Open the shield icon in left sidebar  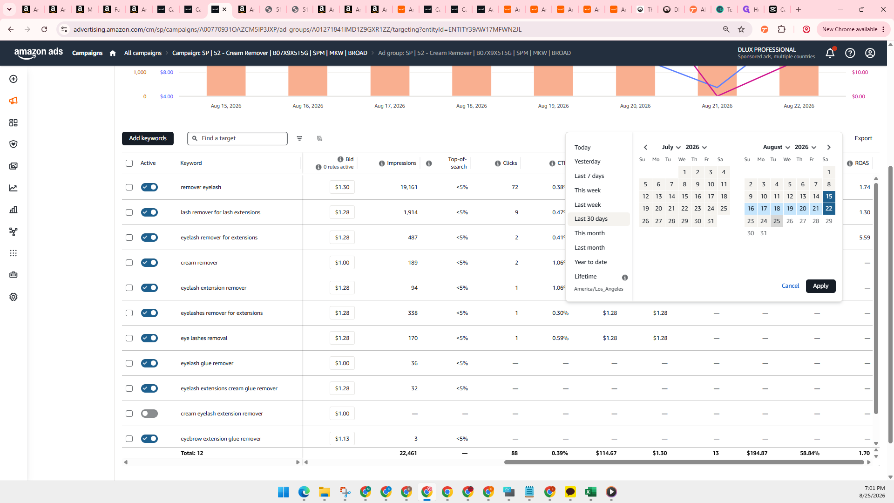tap(14, 144)
